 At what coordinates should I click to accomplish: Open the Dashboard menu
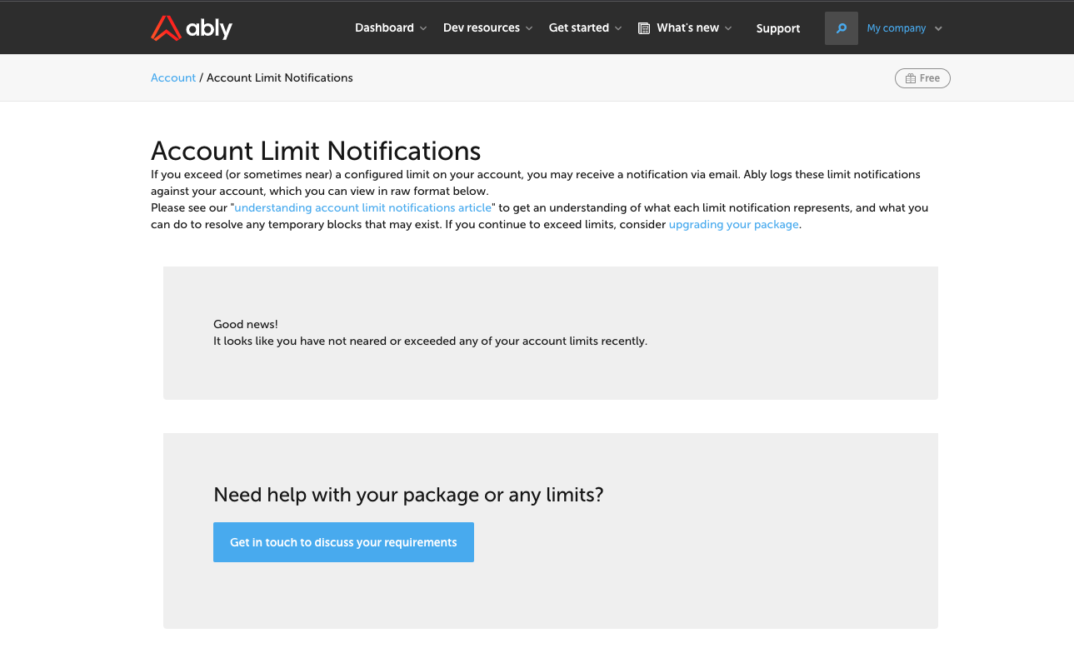pyautogui.click(x=384, y=27)
